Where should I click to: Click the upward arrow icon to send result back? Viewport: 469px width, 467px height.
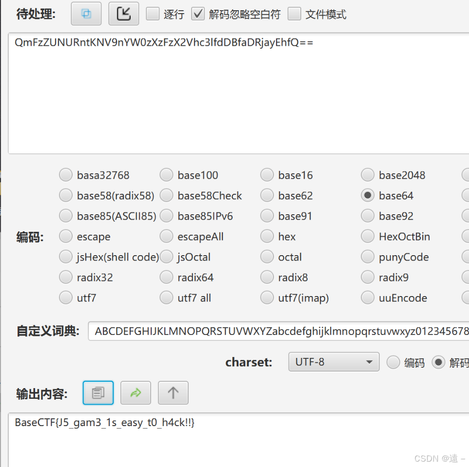tap(173, 392)
